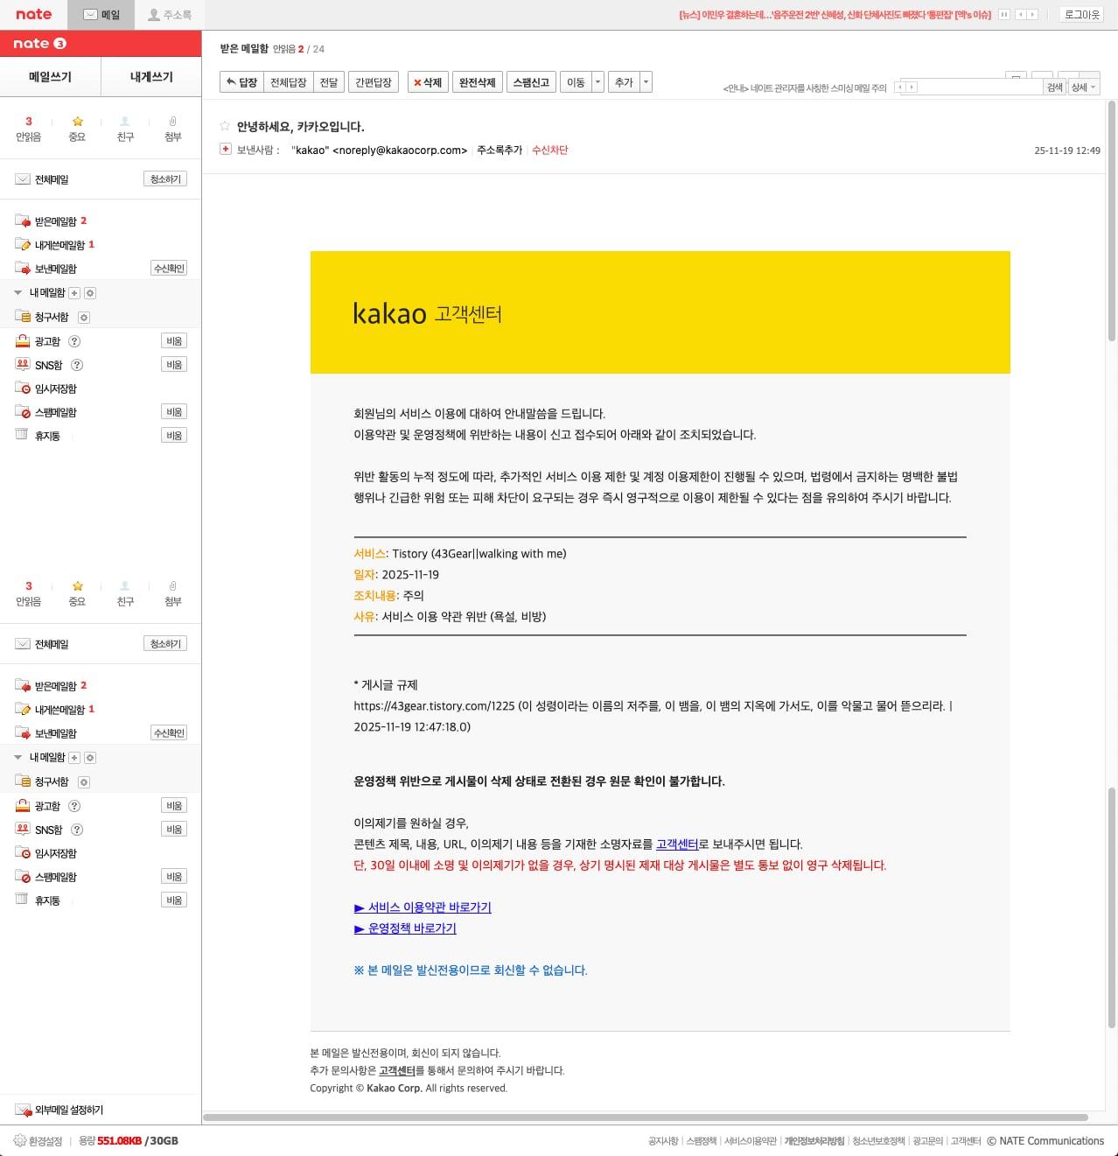Viewport: 1118px width, 1156px height.
Task: Click the 메일쓰기 compose button
Action: 50,77
